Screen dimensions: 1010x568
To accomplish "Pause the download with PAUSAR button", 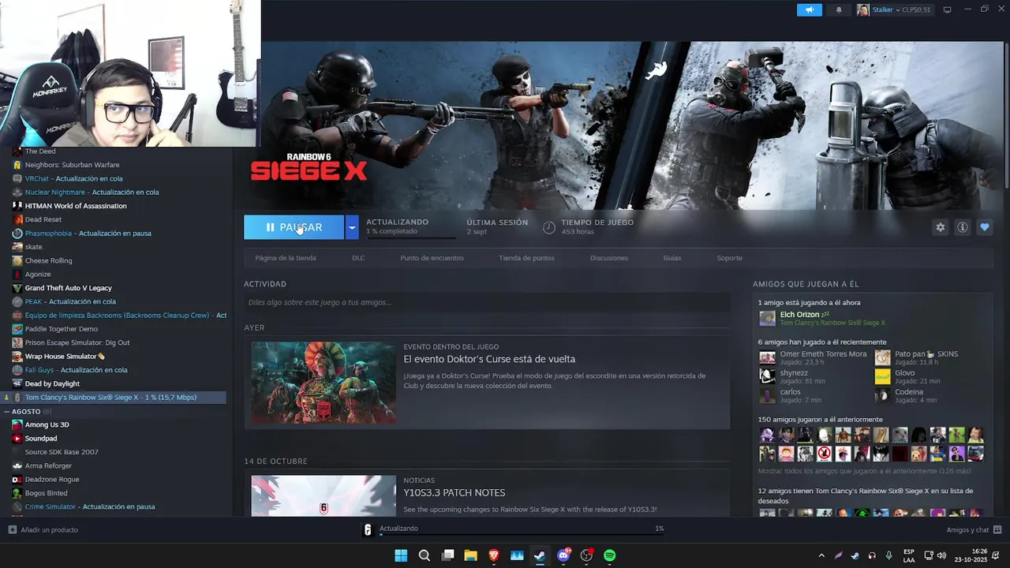I will coord(294,227).
